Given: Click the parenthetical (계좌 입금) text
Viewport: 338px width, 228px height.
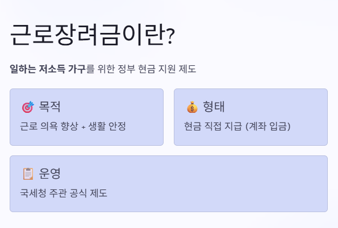Looking at the screenshot, I should pyautogui.click(x=268, y=126).
